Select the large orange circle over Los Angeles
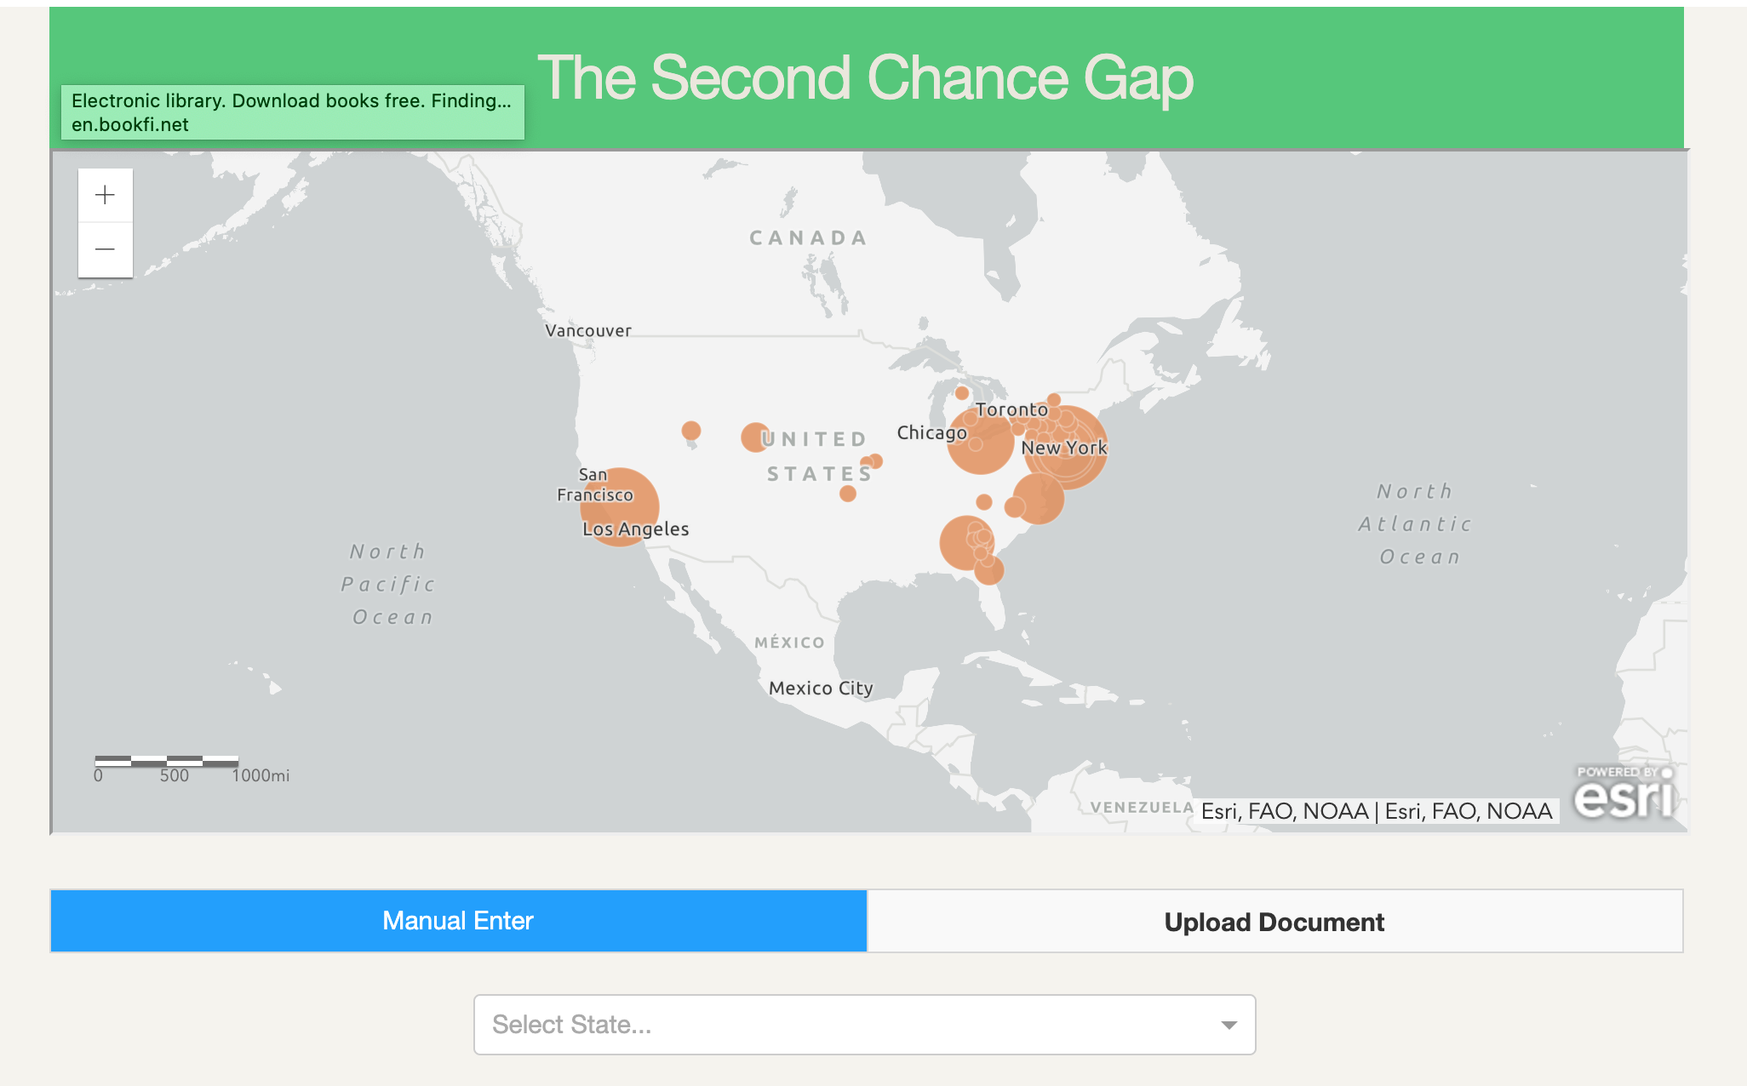1747x1086 pixels. (620, 506)
